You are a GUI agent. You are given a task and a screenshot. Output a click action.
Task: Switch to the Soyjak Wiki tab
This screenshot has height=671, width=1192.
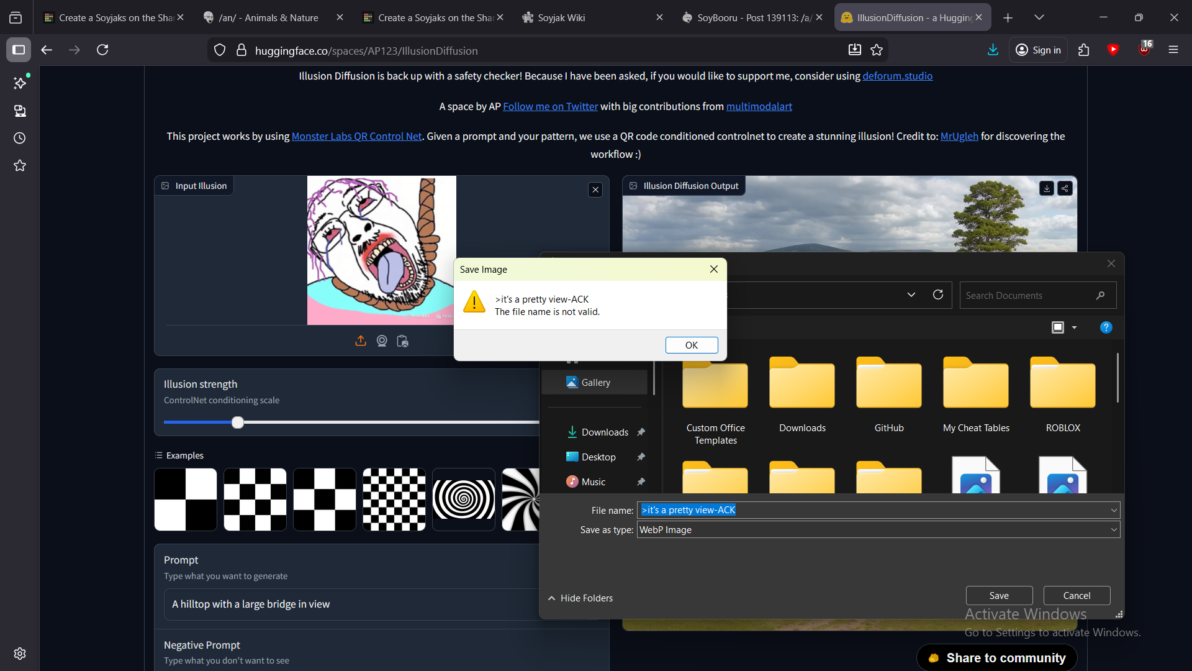point(561,17)
